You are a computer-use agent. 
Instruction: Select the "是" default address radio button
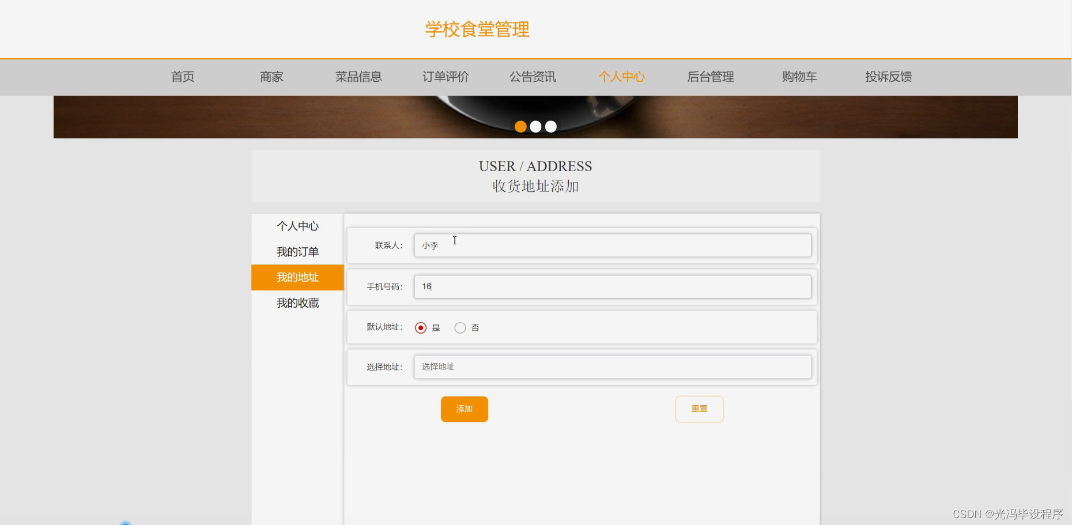(420, 327)
